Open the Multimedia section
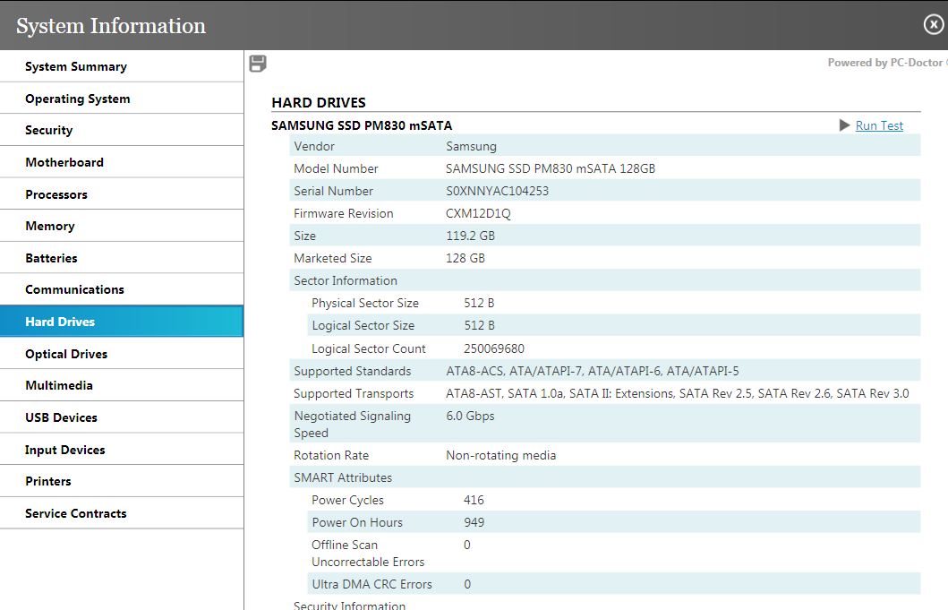Viewport: 948px width, 610px height. coord(122,385)
